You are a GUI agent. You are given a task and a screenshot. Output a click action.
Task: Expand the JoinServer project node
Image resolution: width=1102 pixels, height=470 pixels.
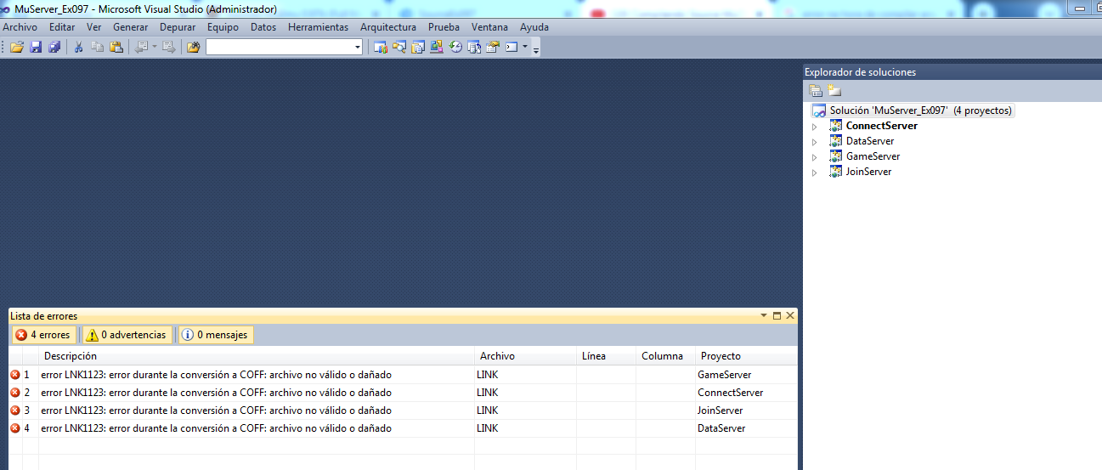click(814, 173)
